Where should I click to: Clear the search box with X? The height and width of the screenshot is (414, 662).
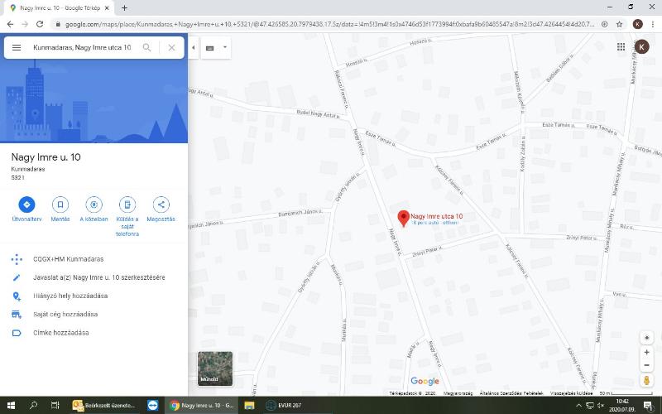[x=171, y=47]
